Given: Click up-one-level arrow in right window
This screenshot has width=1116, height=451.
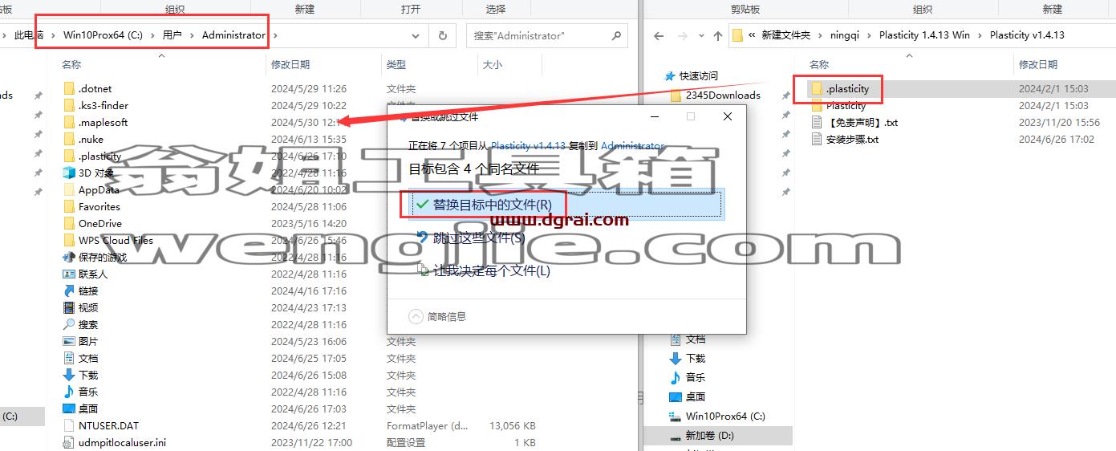Looking at the screenshot, I should (718, 35).
